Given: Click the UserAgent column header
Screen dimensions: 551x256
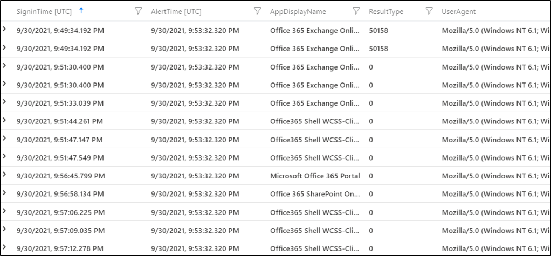Looking at the screenshot, I should pyautogui.click(x=458, y=11).
